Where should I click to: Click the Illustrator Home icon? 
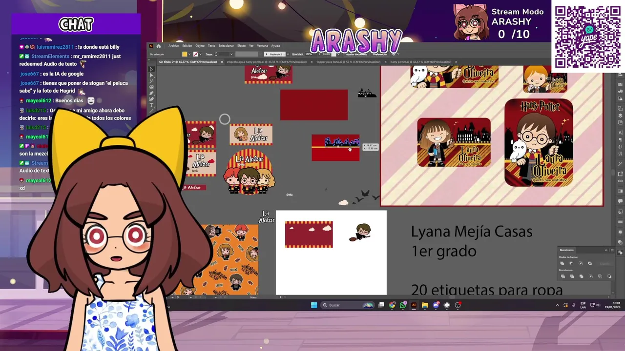tap(159, 46)
